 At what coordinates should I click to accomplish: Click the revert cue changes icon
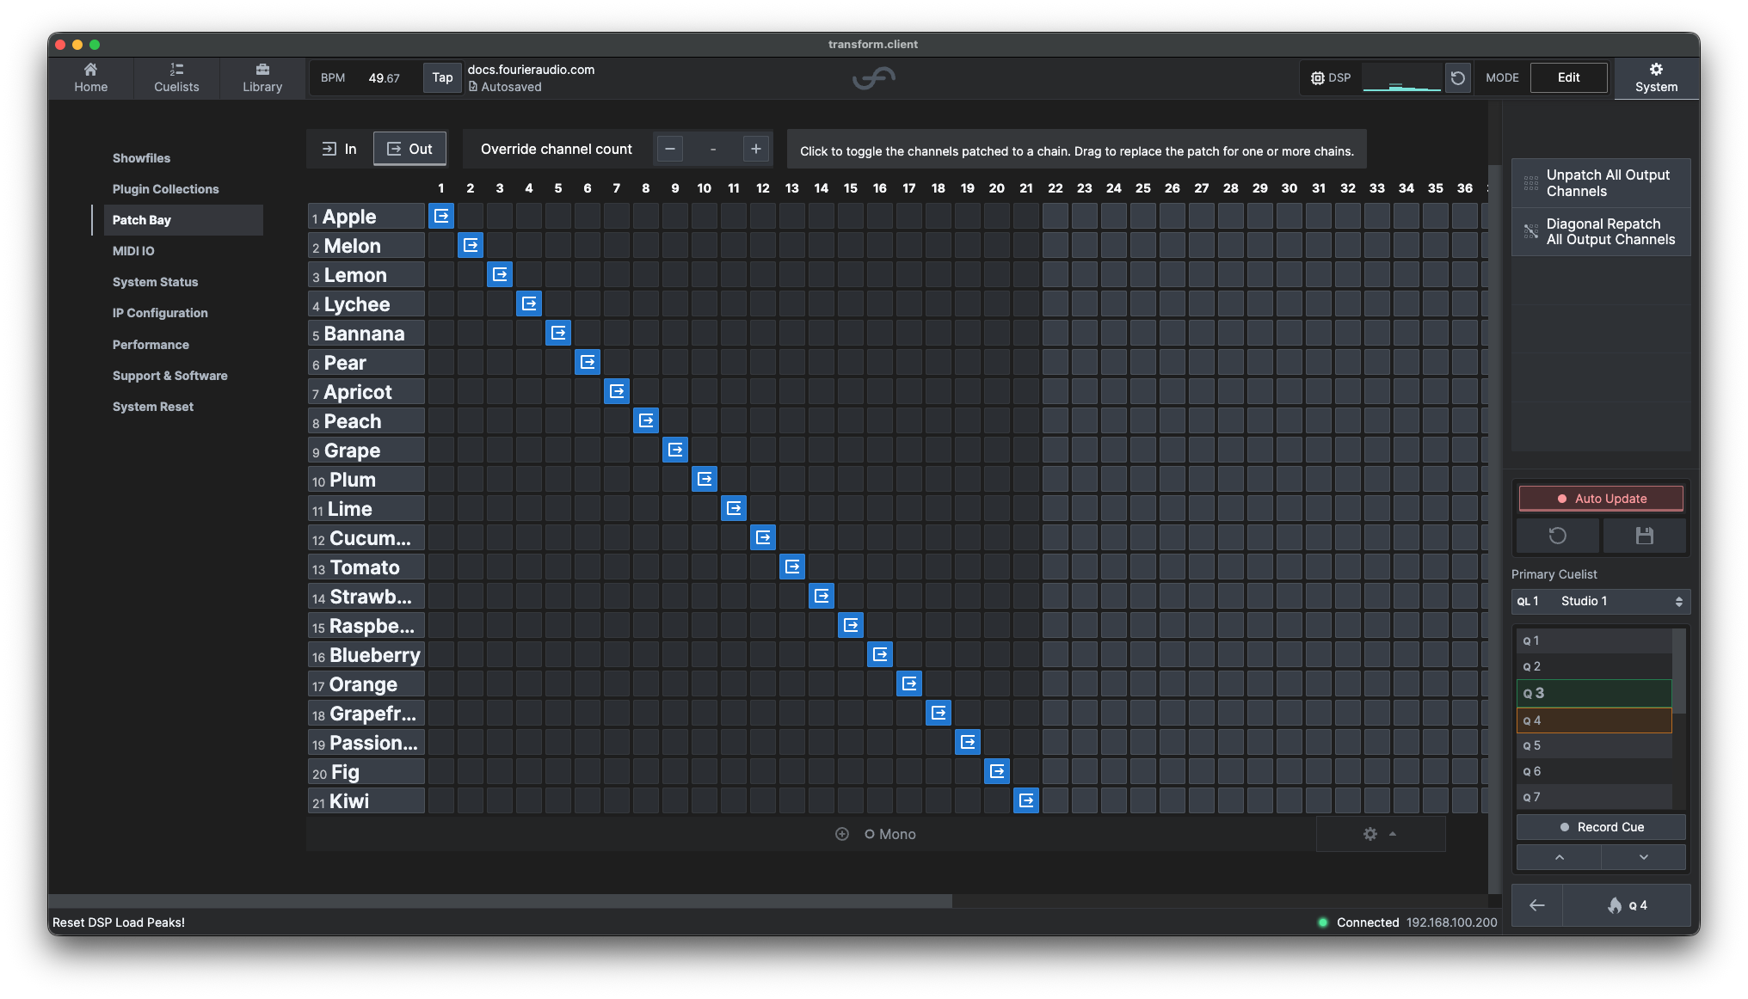point(1558,536)
